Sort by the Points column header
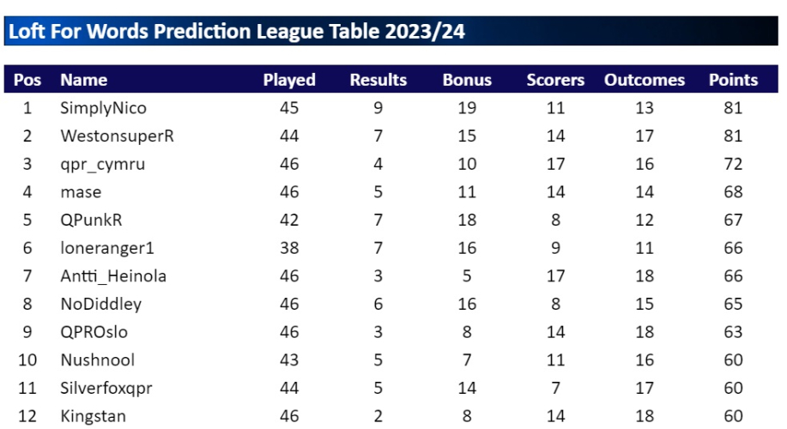 click(733, 80)
